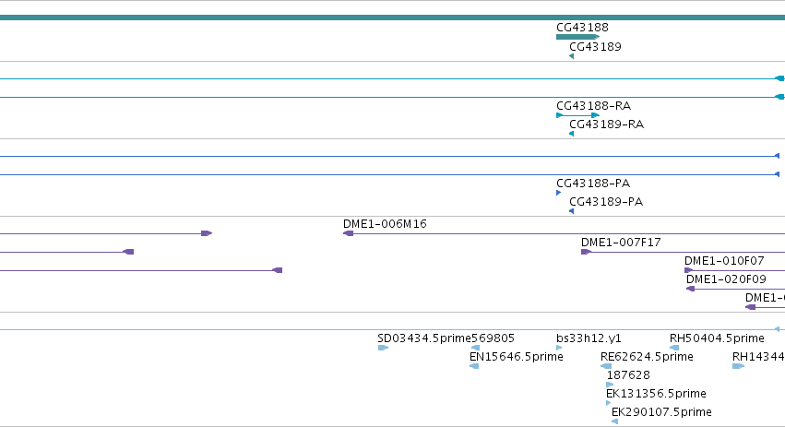The width and height of the screenshot is (785, 427).
Task: Click the EN15646.5prime label
Action: tap(517, 357)
